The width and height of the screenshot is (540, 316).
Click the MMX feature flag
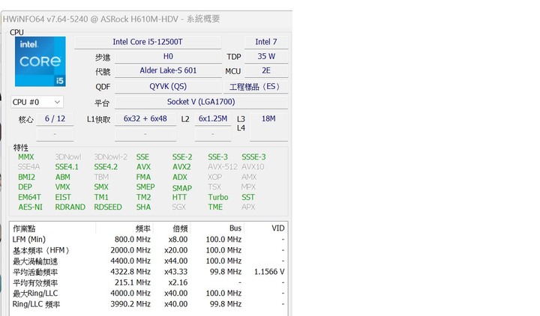click(x=25, y=157)
